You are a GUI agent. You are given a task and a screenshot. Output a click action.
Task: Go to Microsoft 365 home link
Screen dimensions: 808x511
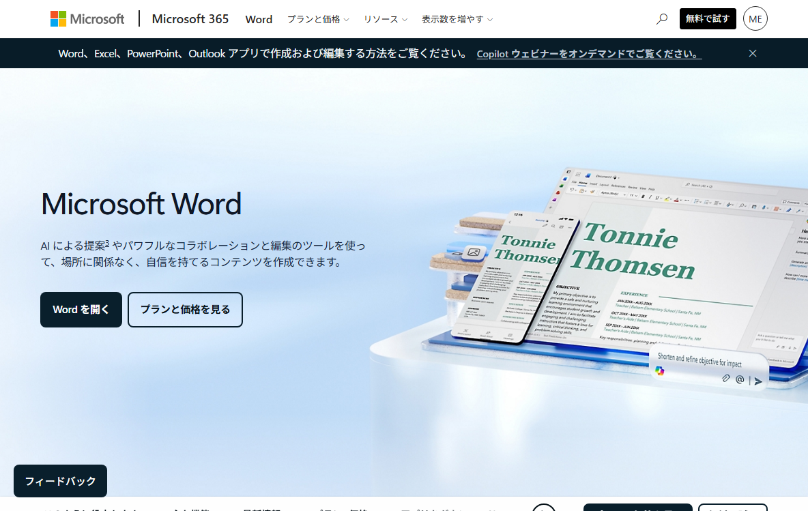coord(190,19)
